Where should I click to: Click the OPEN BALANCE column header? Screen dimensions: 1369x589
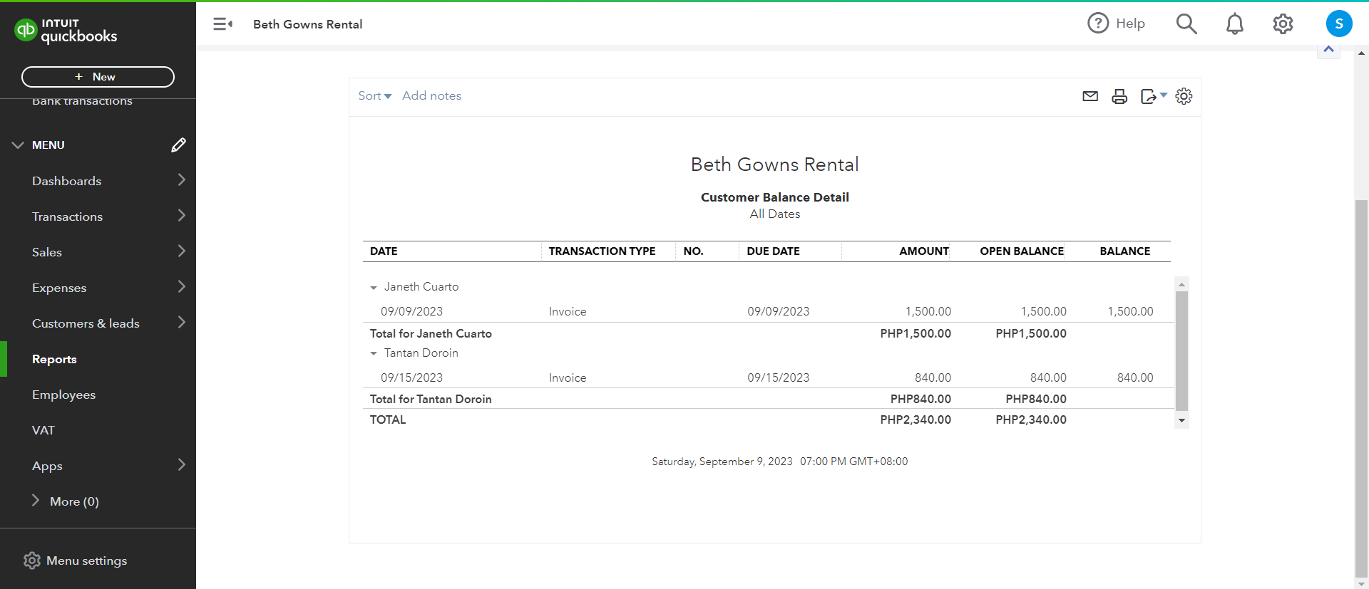point(1022,251)
